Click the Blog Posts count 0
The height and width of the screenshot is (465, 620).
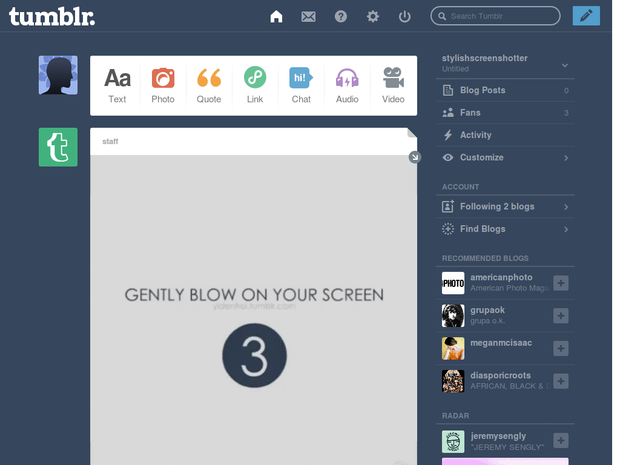pos(566,91)
